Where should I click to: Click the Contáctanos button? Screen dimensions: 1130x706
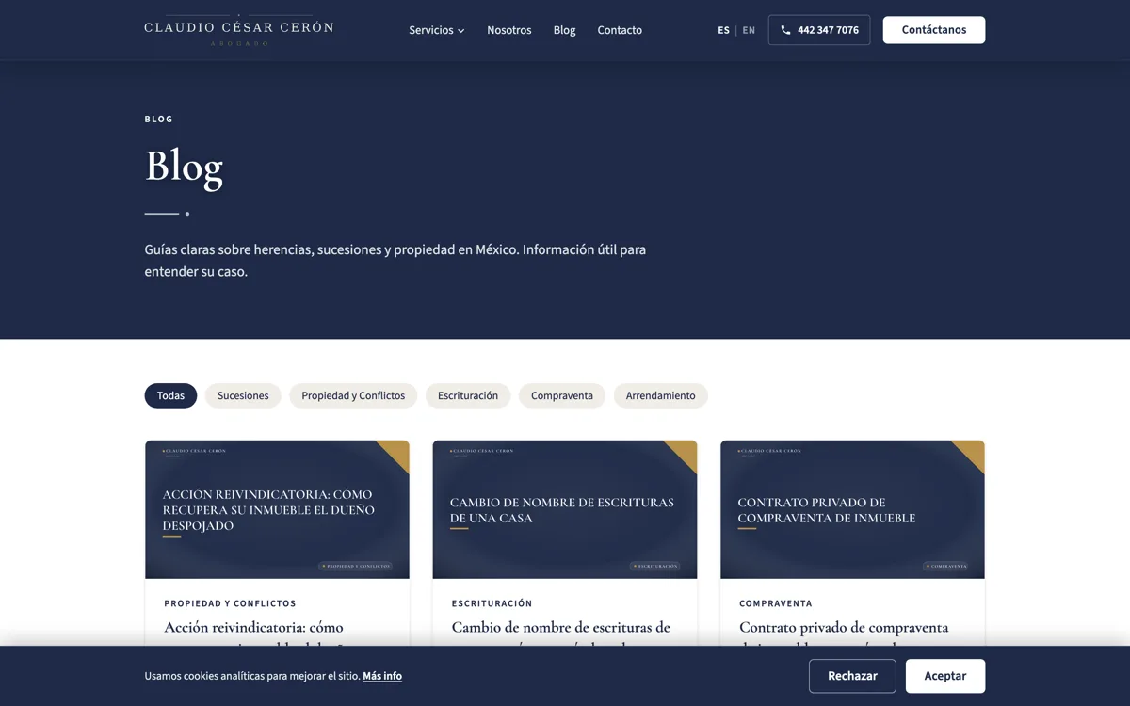[934, 30]
